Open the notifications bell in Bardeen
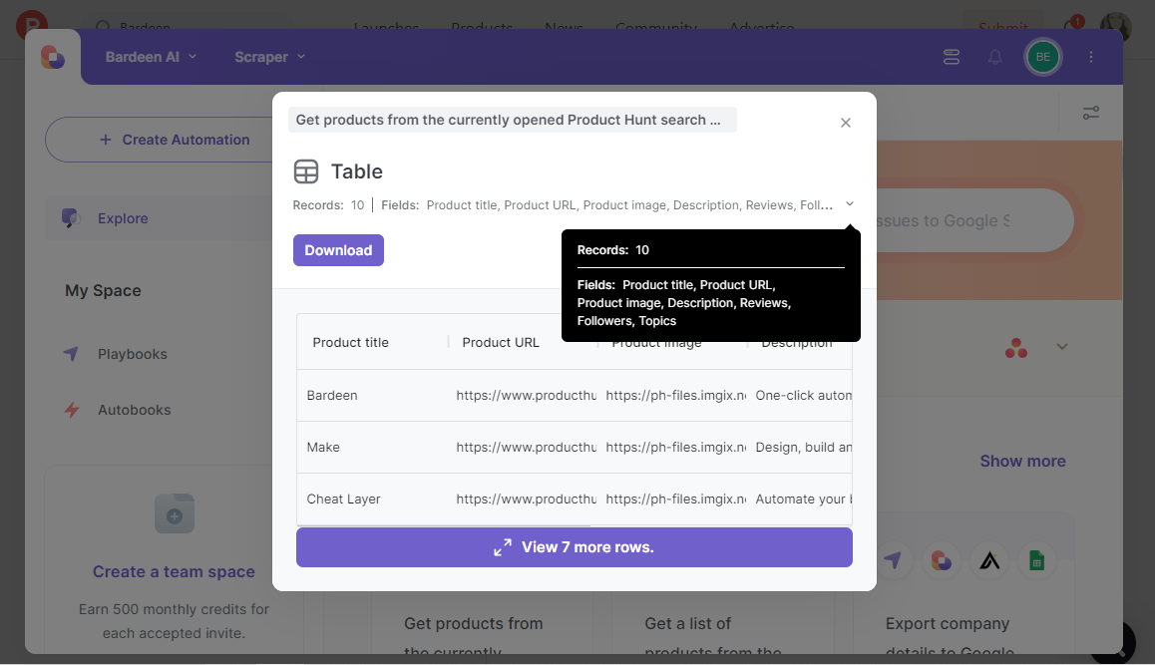This screenshot has width=1155, height=665. coord(995,57)
